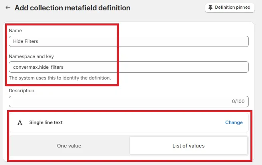This screenshot has height=165, width=262.
Task: Click the Definition pinned text
Action: coord(232,7)
